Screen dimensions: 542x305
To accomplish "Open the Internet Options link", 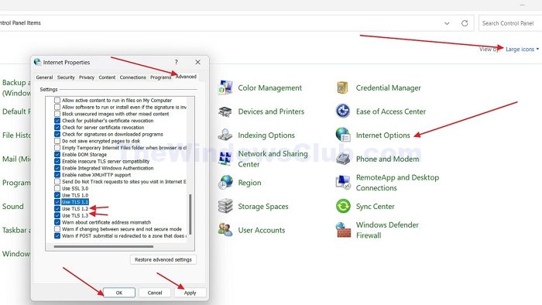I will [383, 135].
